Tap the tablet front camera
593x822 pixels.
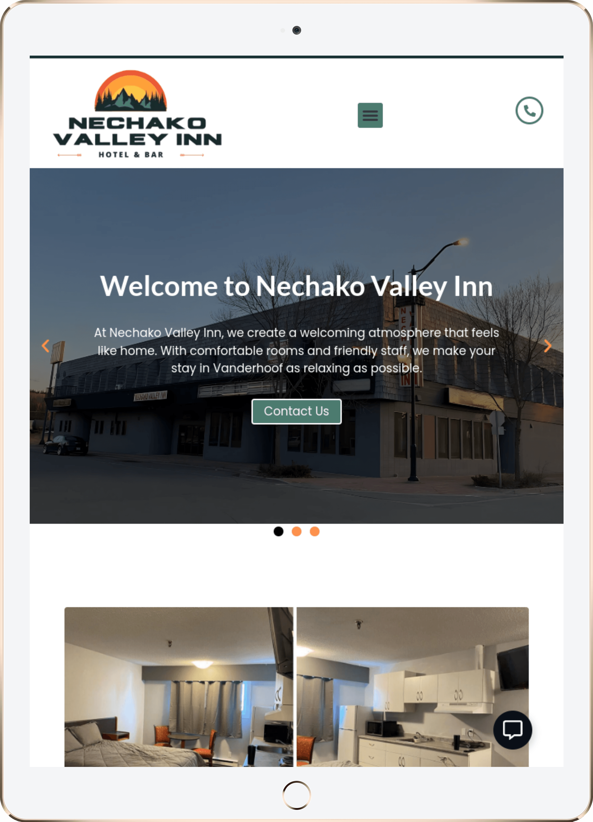click(296, 30)
